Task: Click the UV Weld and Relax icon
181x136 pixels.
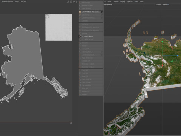Action: (x=80, y=18)
